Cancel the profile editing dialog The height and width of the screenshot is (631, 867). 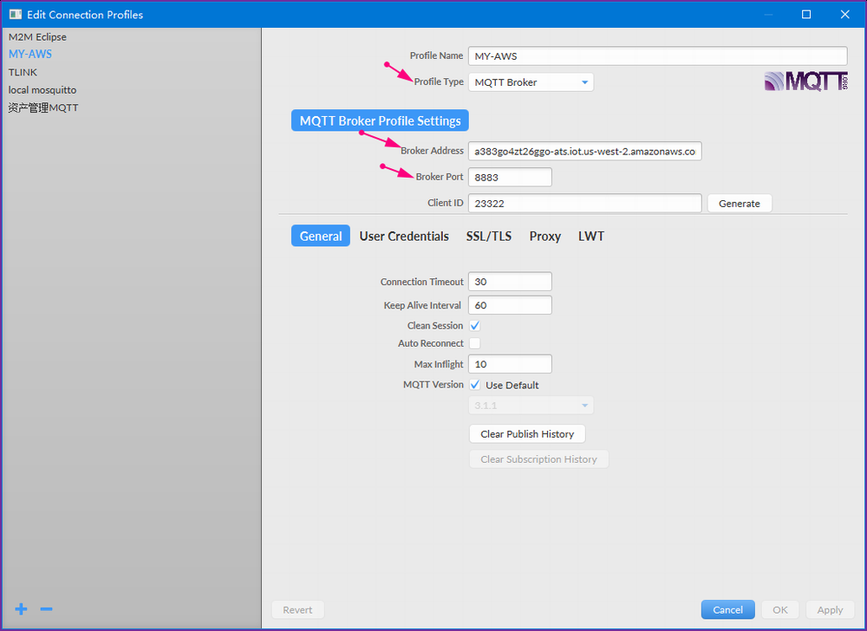coord(727,609)
